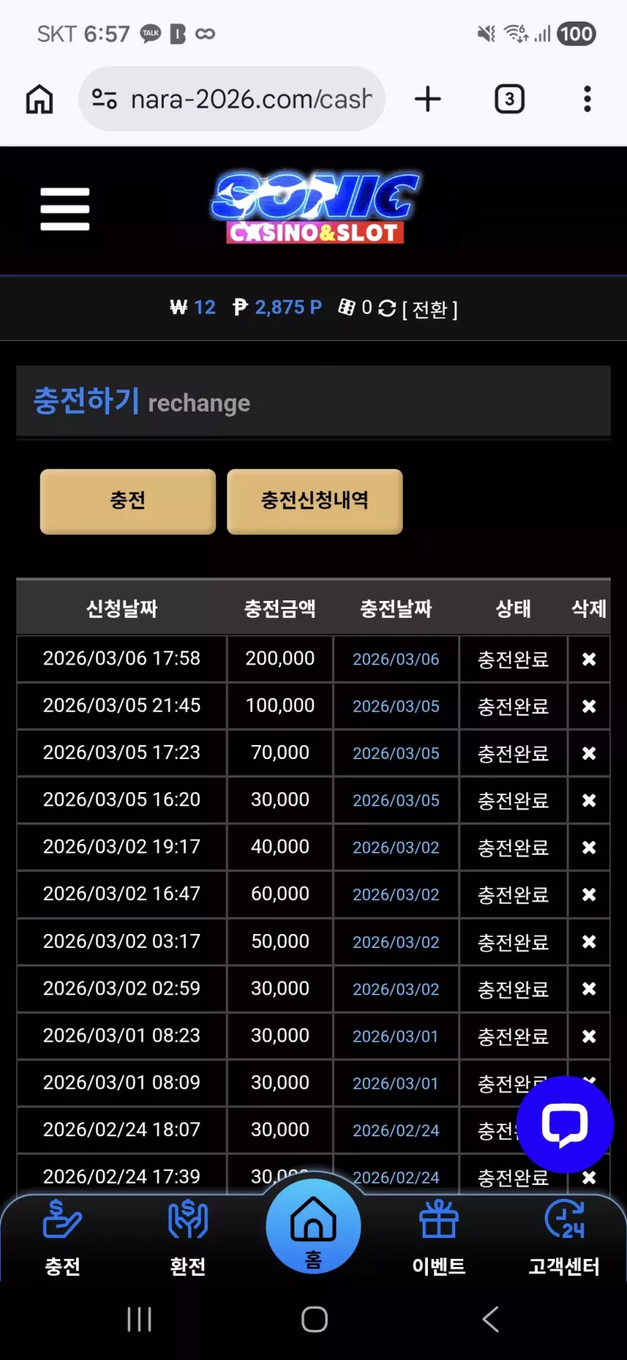The image size is (627, 1360).
Task: Click the 충전 gold button
Action: click(128, 501)
